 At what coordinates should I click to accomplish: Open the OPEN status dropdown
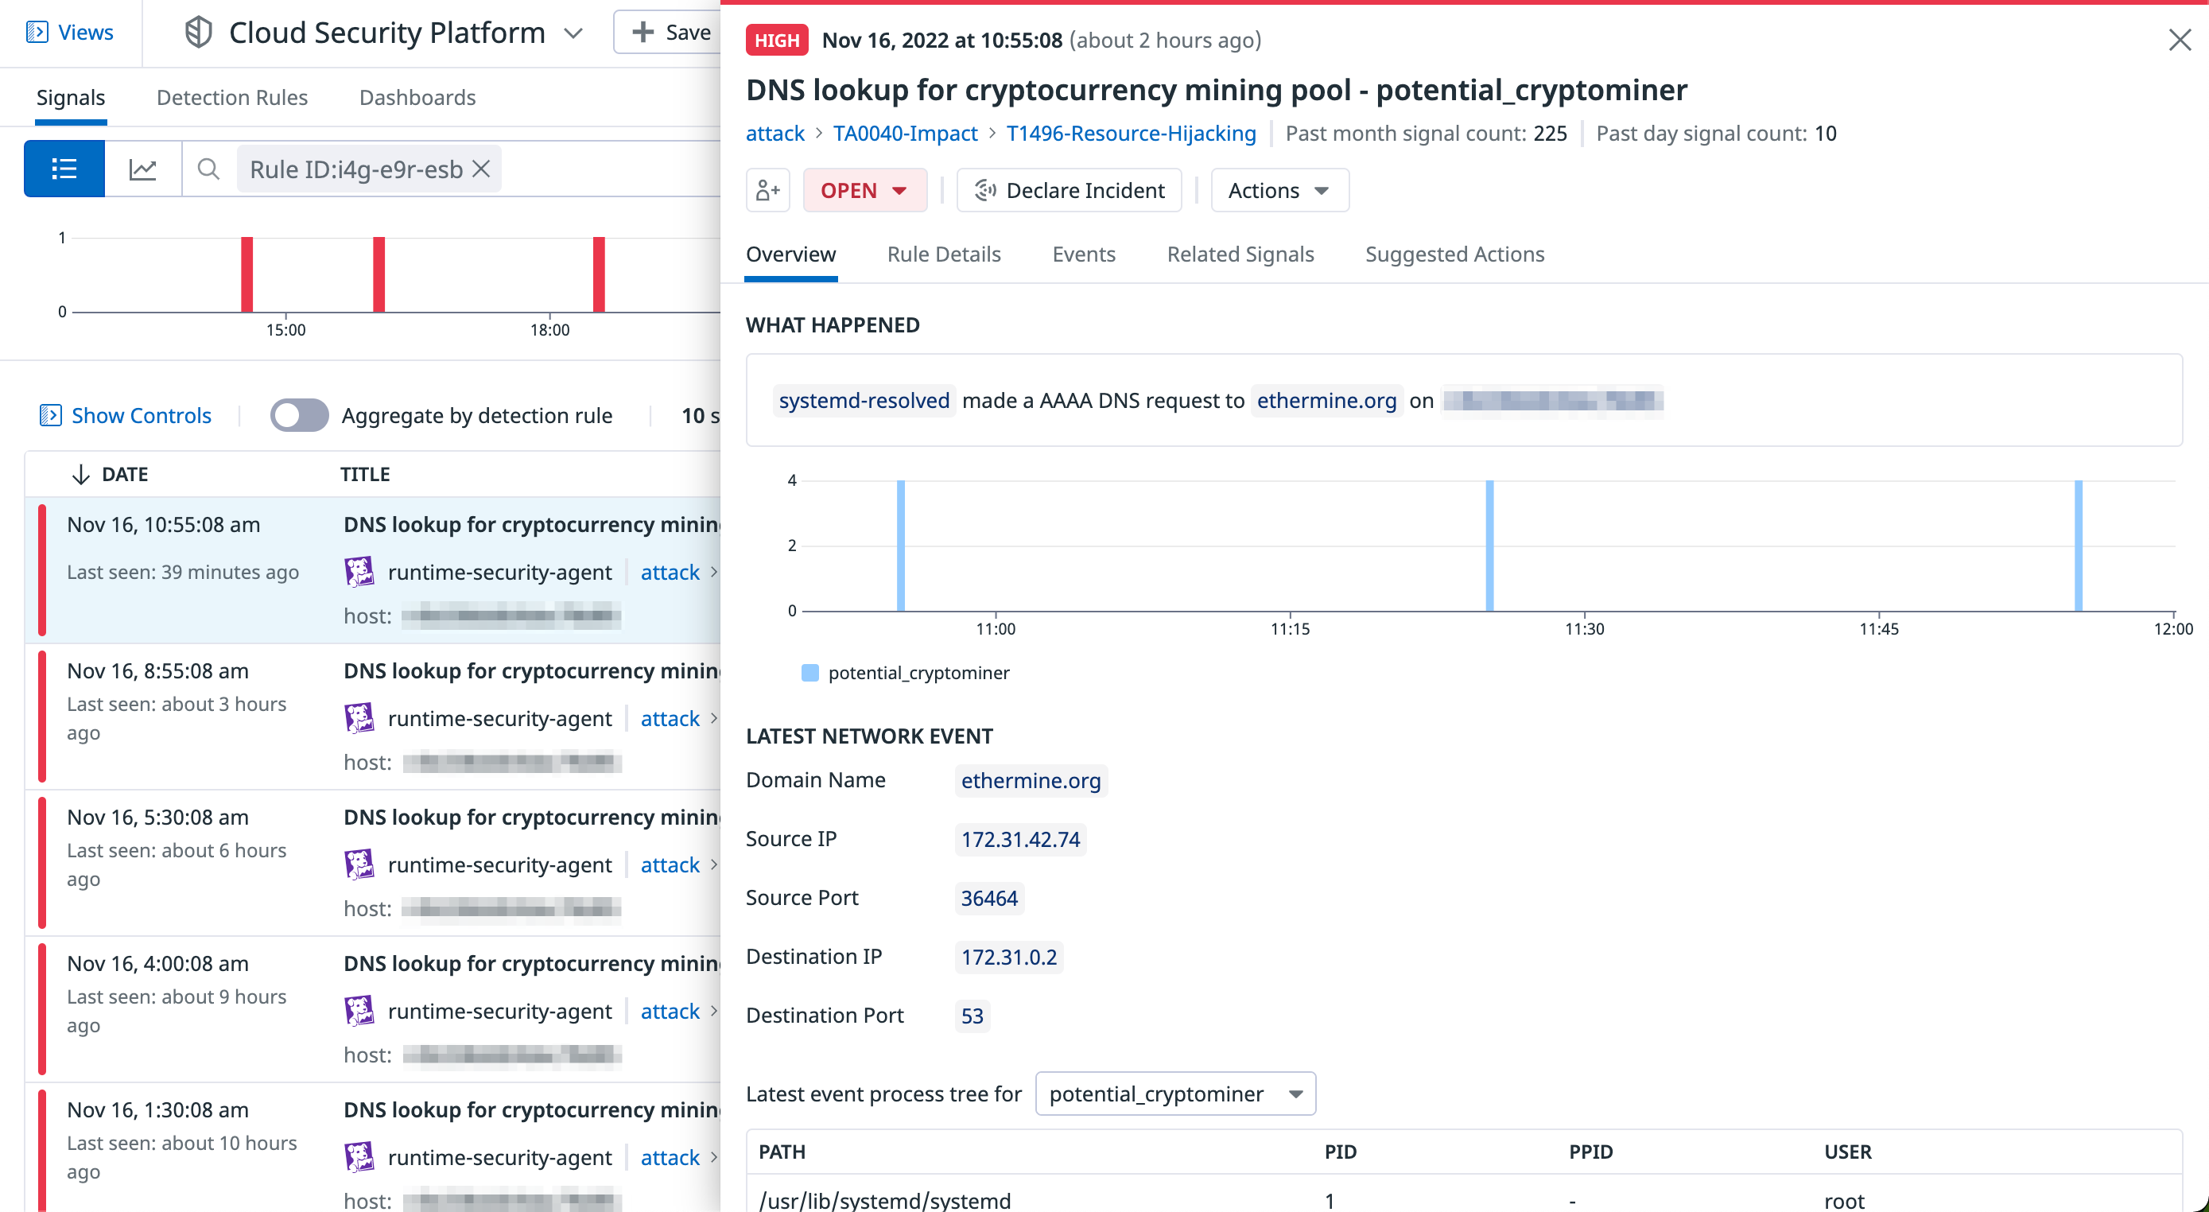point(864,190)
